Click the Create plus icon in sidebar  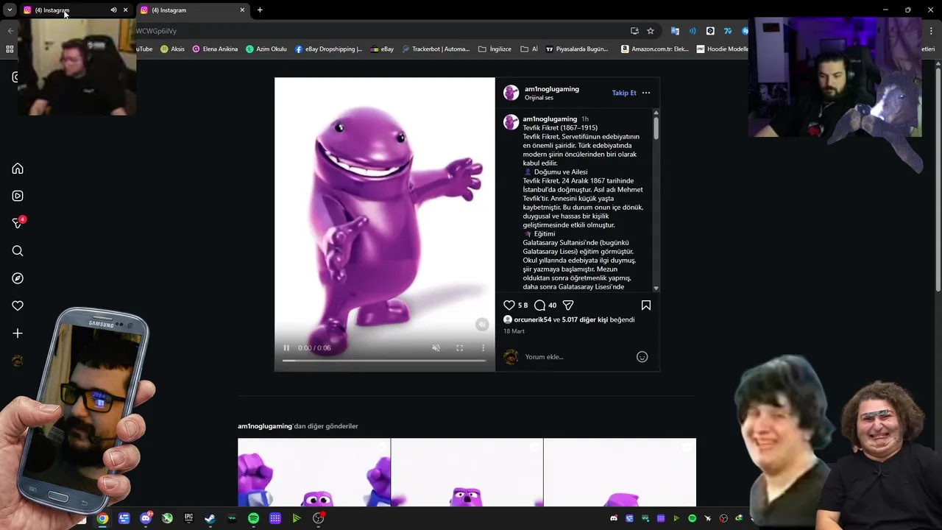tap(18, 333)
